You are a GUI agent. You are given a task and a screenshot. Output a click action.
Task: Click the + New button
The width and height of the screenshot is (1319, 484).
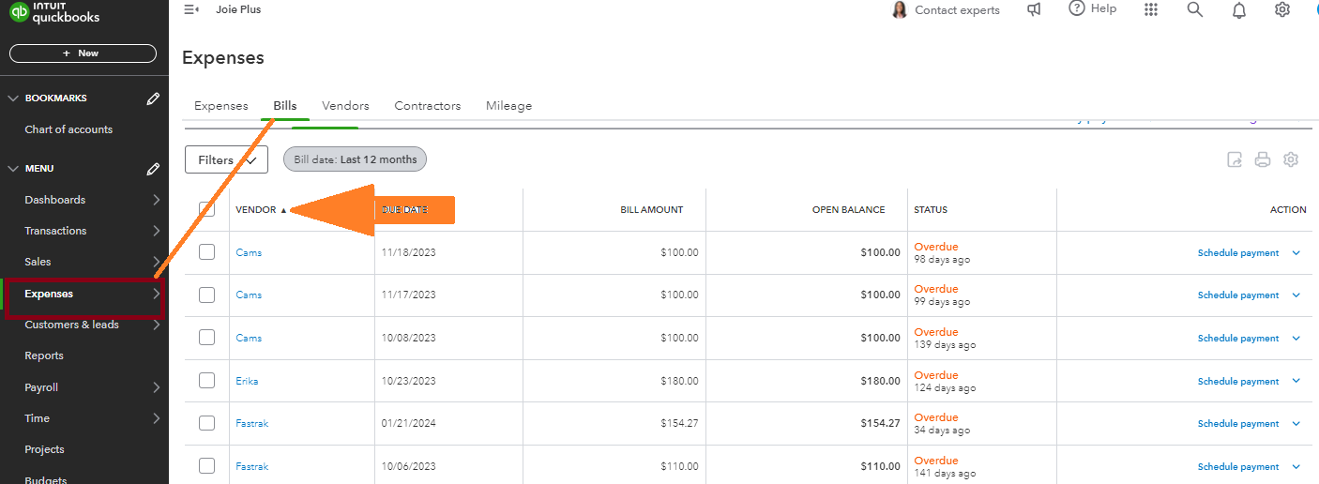pos(83,53)
